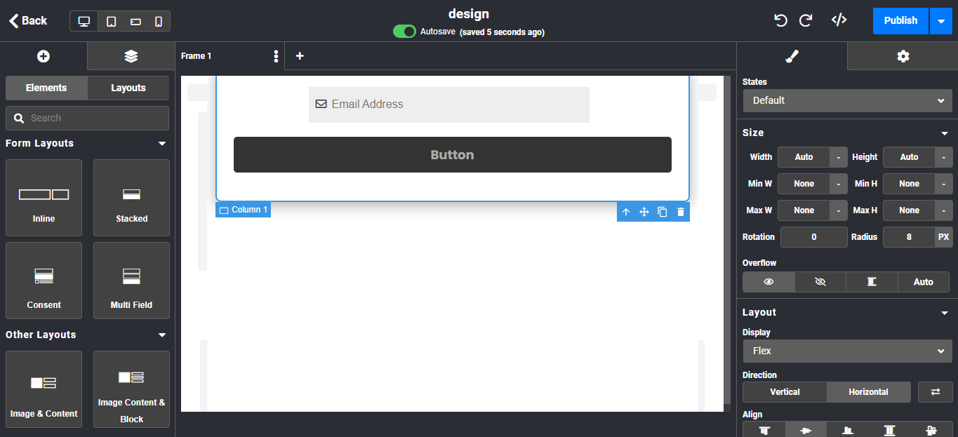Open the settings gear tab
This screenshot has width=958, height=437.
click(903, 56)
